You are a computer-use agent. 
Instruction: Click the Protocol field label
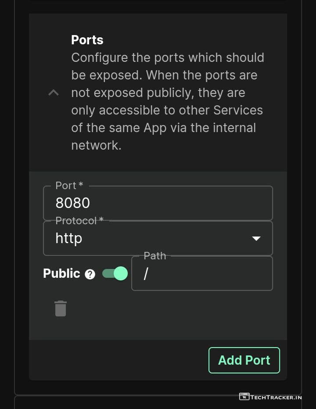pos(79,221)
